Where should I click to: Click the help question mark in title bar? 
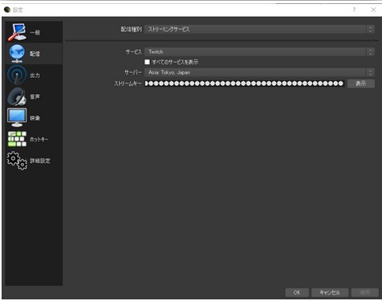[354, 10]
